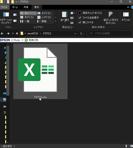133x148 pixels.
Task: Open the ナビゲーション ウィンドウ dropdown
Action: (6, 18)
